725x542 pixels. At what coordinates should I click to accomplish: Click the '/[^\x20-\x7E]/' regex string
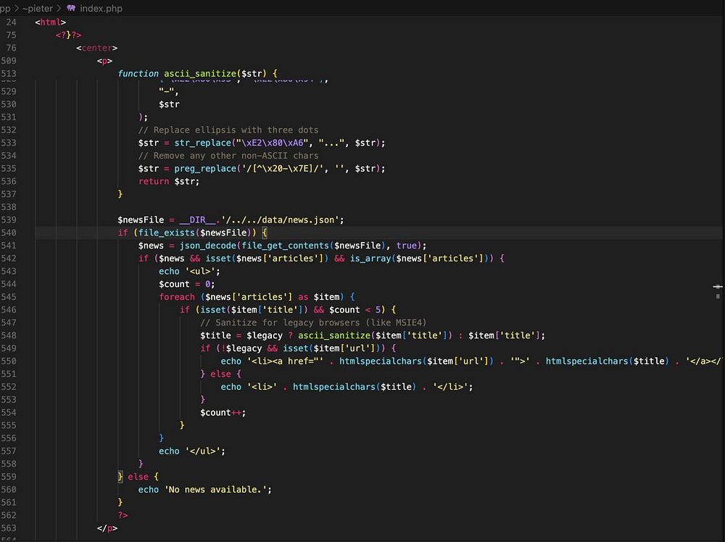point(282,169)
